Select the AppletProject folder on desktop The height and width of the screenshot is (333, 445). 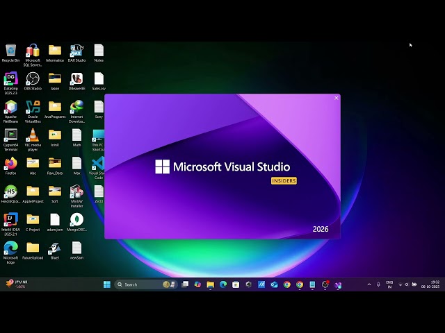pyautogui.click(x=33, y=194)
